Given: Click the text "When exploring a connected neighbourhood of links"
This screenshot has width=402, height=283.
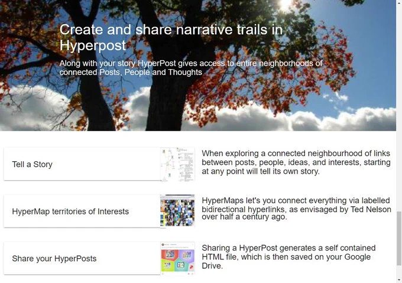Looking at the screenshot, I should (296, 153).
